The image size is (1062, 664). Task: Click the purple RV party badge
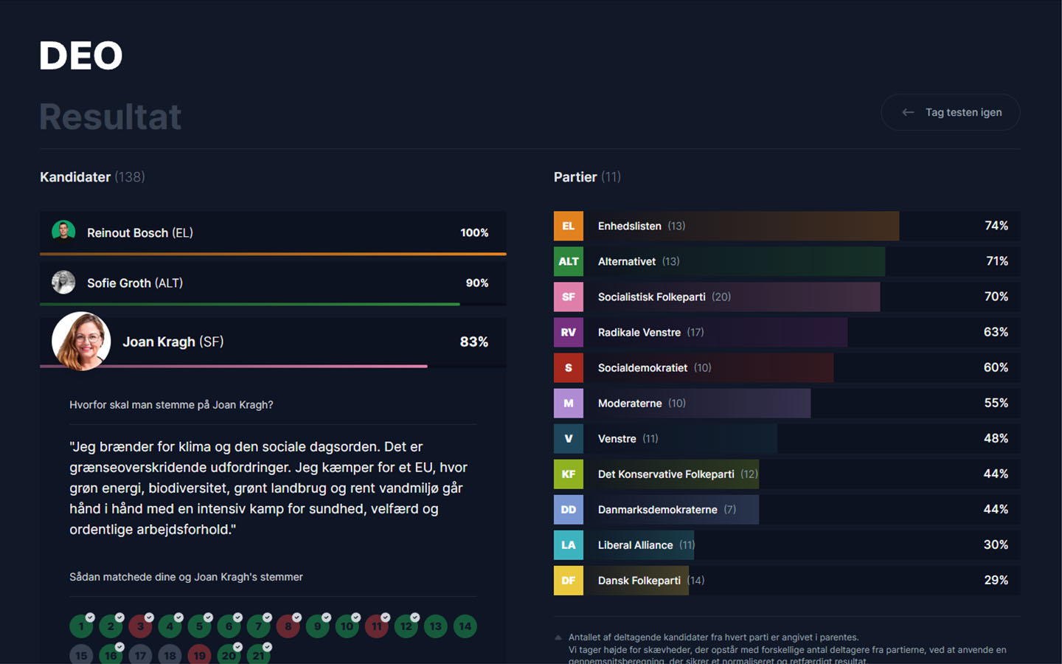click(569, 332)
